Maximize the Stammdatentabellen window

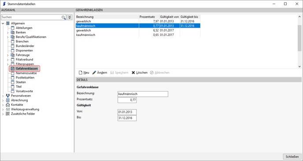point(285,4)
